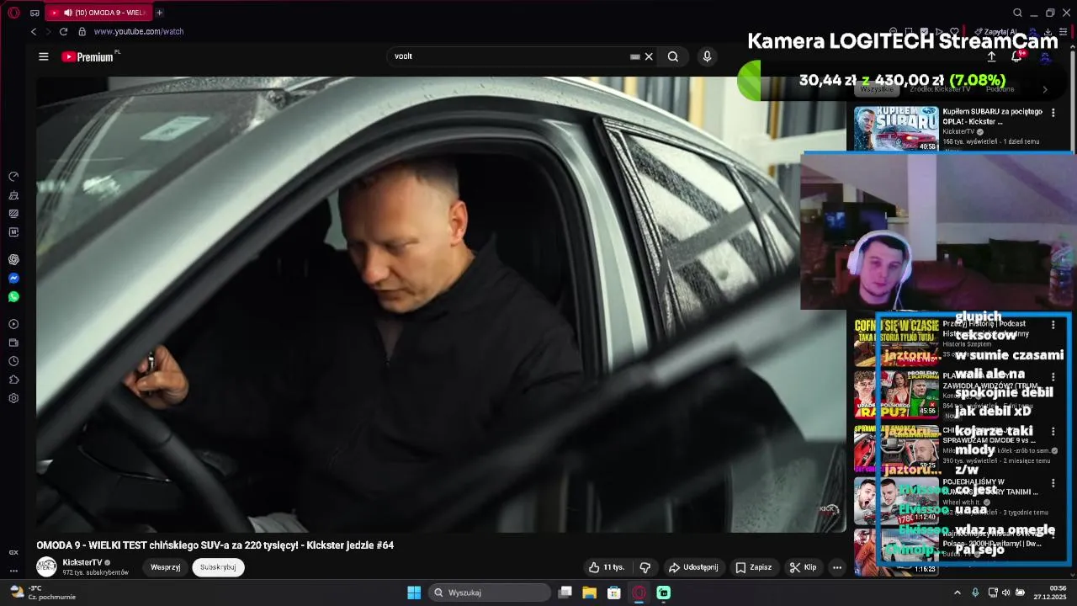The width and height of the screenshot is (1077, 606).
Task: Open File Explorer from taskbar
Action: click(x=590, y=593)
